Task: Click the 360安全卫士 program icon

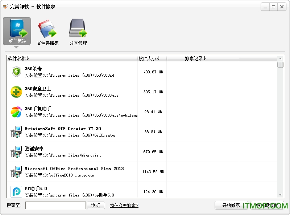Action: point(16,92)
